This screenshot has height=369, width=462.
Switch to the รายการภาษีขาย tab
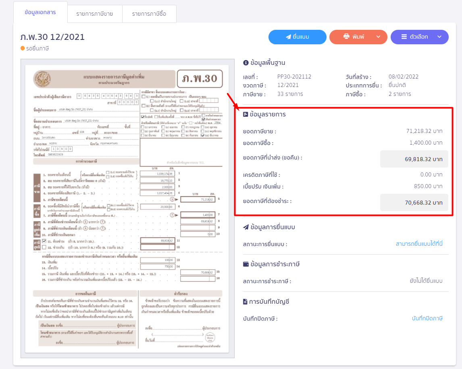95,14
